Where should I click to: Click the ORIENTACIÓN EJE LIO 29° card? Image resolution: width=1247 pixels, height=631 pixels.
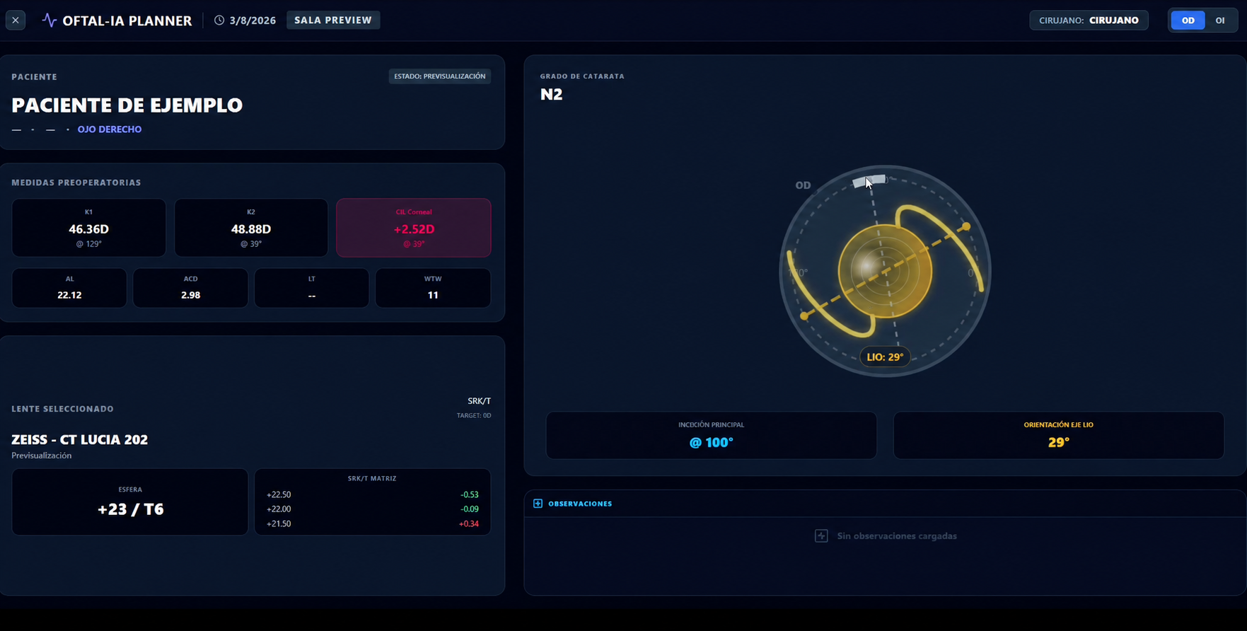1059,435
